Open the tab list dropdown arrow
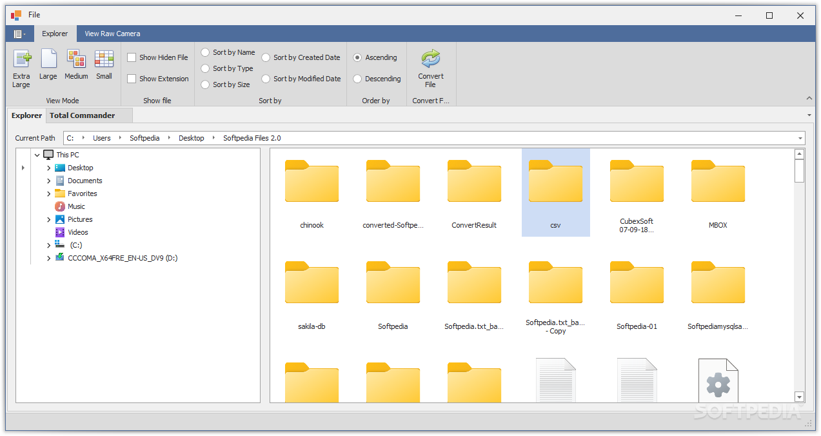Viewport: 821px width, 436px height. coord(809,115)
